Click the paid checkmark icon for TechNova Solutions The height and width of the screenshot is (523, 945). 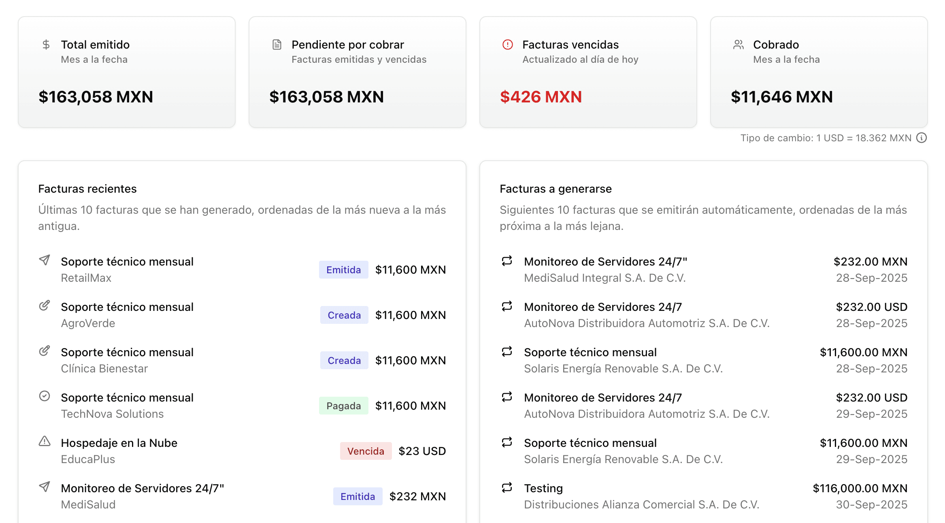click(45, 396)
